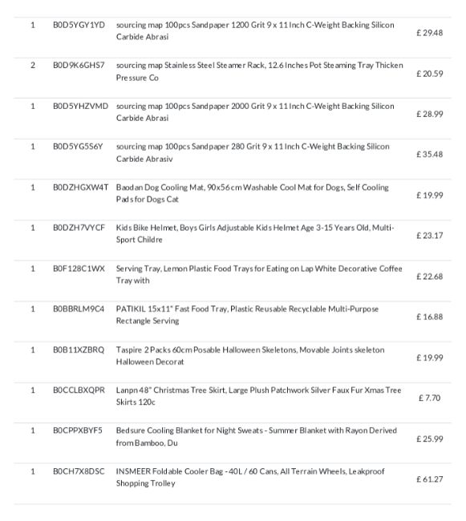Click the Baodan Dog Cooling Mat description
This screenshot has width=466, height=521.
(x=253, y=193)
